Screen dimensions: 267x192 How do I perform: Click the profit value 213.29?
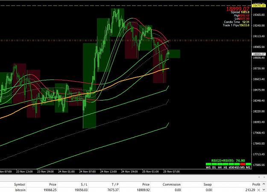pos(250,190)
